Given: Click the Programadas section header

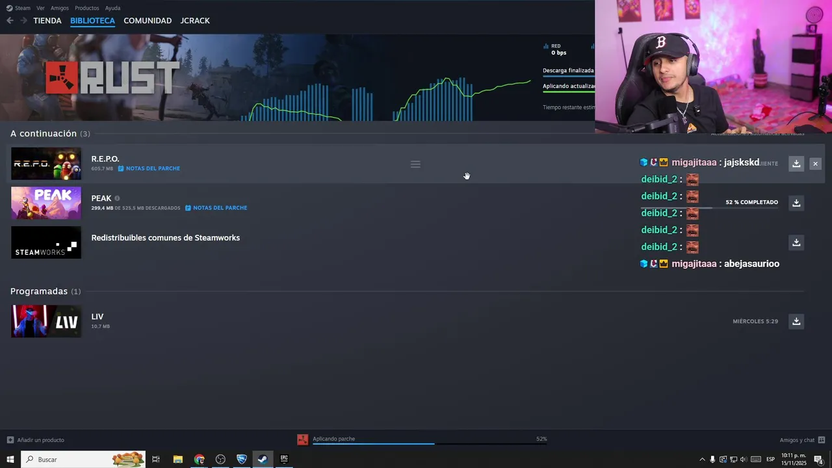Looking at the screenshot, I should 45,291.
